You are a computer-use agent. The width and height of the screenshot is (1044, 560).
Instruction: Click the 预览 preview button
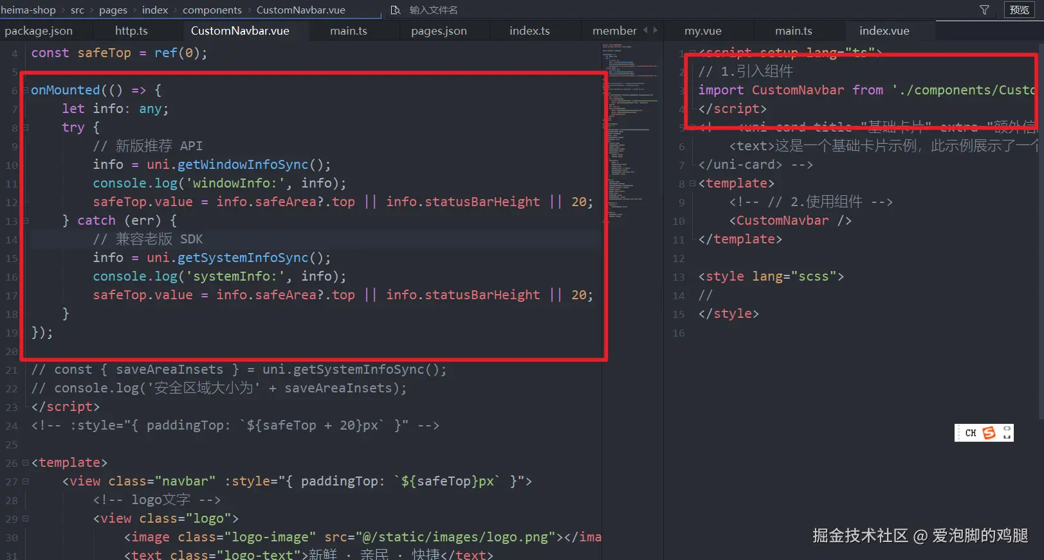tap(1019, 10)
